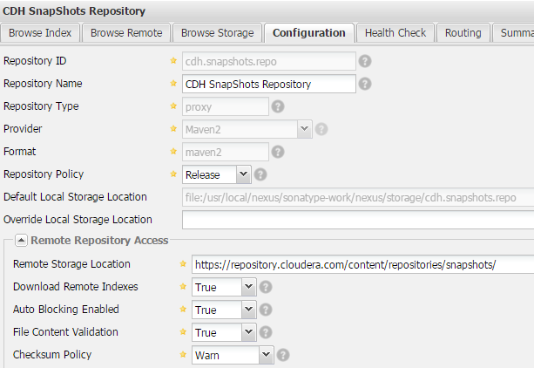Open Checksum Policy Warn dropdown
534x368 pixels.
(x=266, y=355)
